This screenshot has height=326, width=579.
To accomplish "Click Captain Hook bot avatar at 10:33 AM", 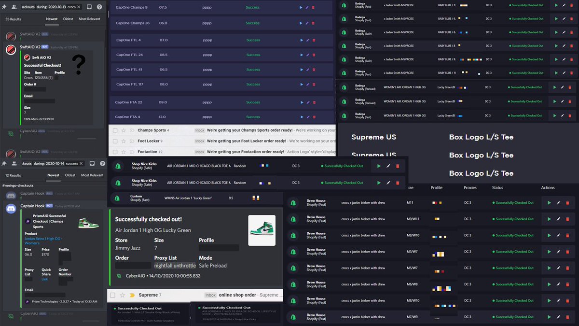I will pos(11,209).
